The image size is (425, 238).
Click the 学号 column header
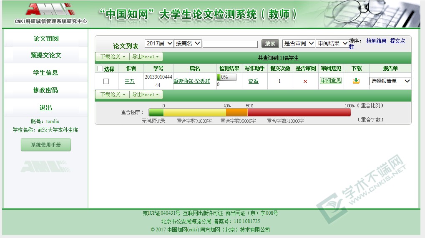coord(158,68)
